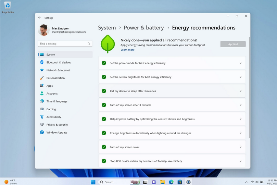277x185 pixels.
Task: Click the Find a setting search box
Action: (x=65, y=44)
